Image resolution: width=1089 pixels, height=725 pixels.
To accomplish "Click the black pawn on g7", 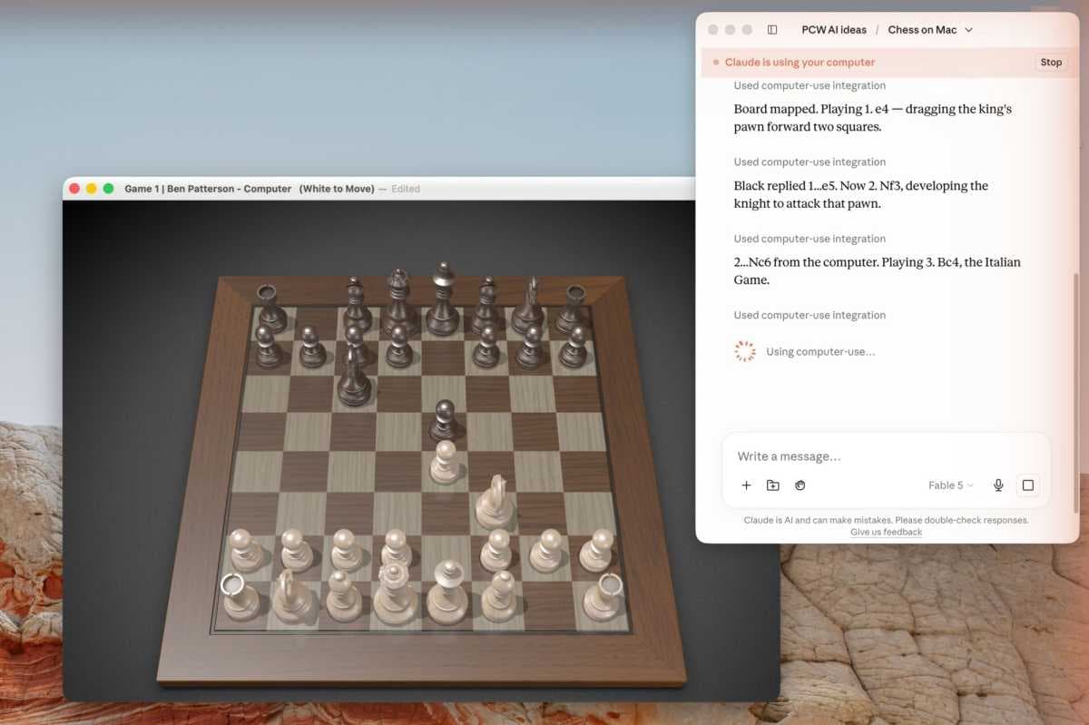I will point(531,347).
